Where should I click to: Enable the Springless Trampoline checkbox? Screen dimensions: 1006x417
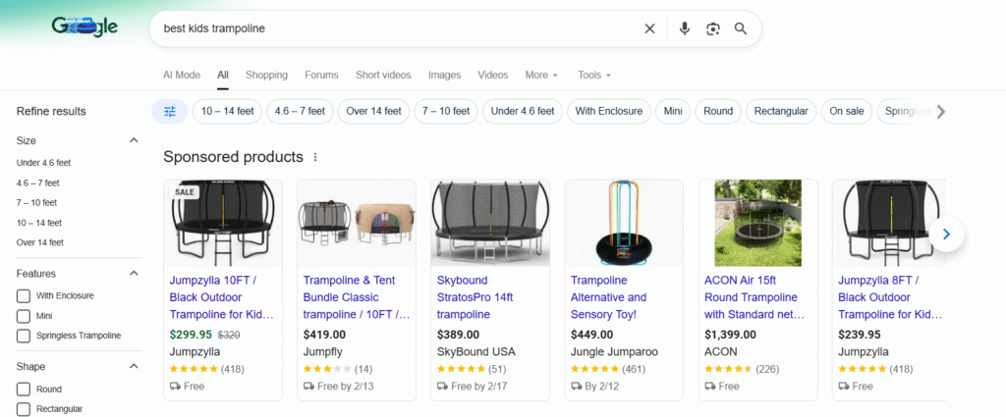24,337
